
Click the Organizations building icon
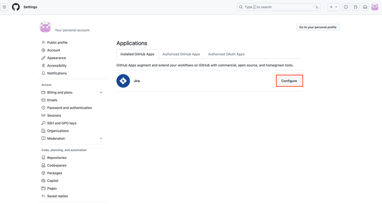pos(43,131)
